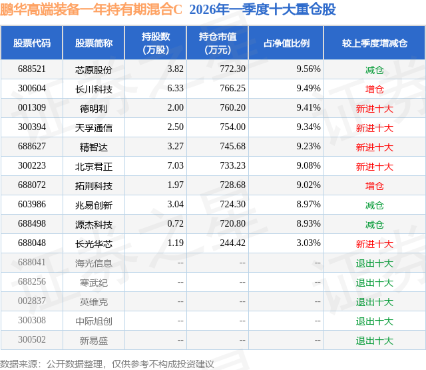Select stock code 688072
The height and width of the screenshot is (370, 426).
point(32,185)
